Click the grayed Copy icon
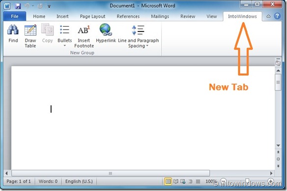 coord(47,33)
